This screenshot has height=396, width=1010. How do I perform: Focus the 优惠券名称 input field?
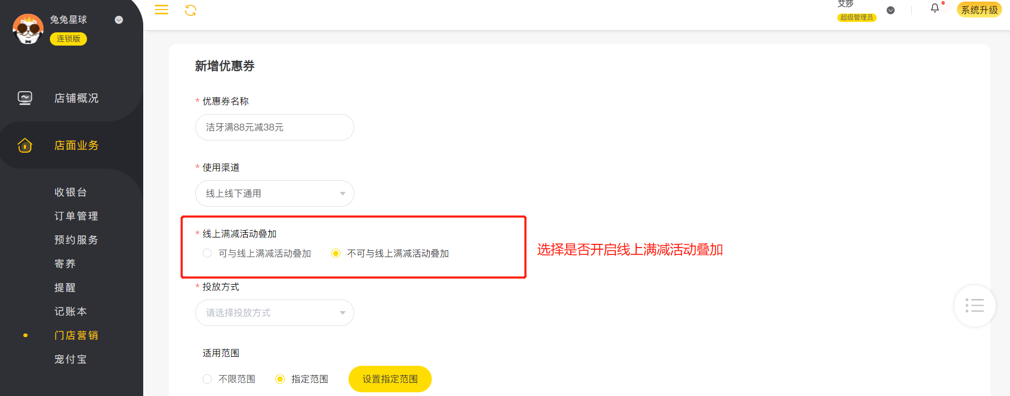(x=275, y=127)
